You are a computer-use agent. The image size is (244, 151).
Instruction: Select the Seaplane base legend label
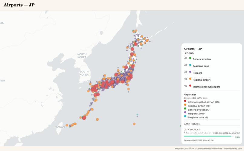point(201,66)
